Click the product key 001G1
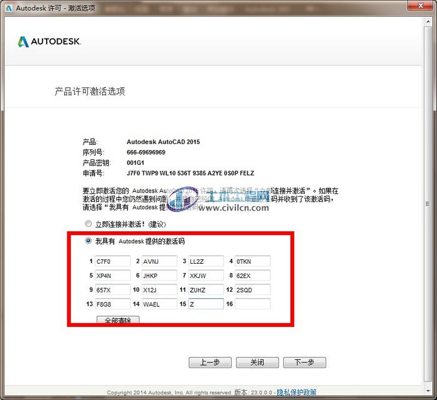Image resolution: width=437 pixels, height=400 pixels. tap(135, 162)
